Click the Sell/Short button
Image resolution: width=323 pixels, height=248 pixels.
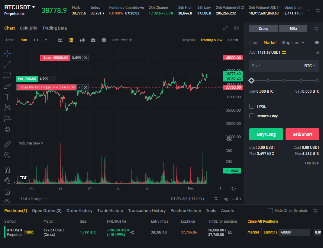(302, 134)
